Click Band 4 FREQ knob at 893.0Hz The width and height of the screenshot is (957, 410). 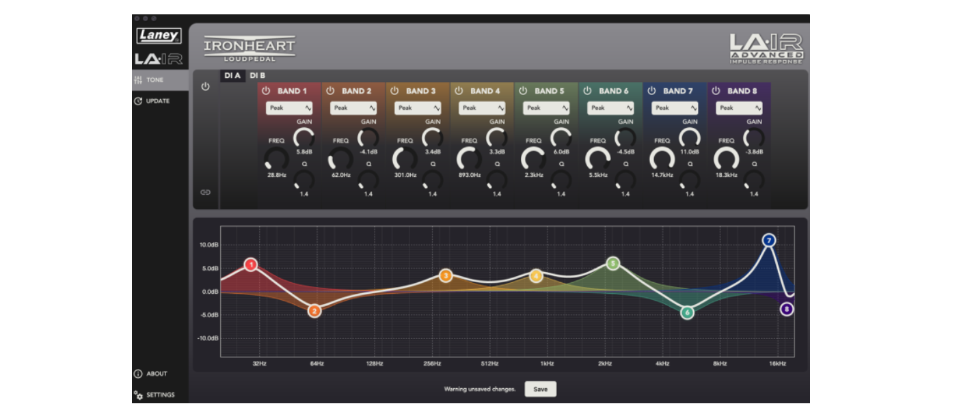point(469,159)
